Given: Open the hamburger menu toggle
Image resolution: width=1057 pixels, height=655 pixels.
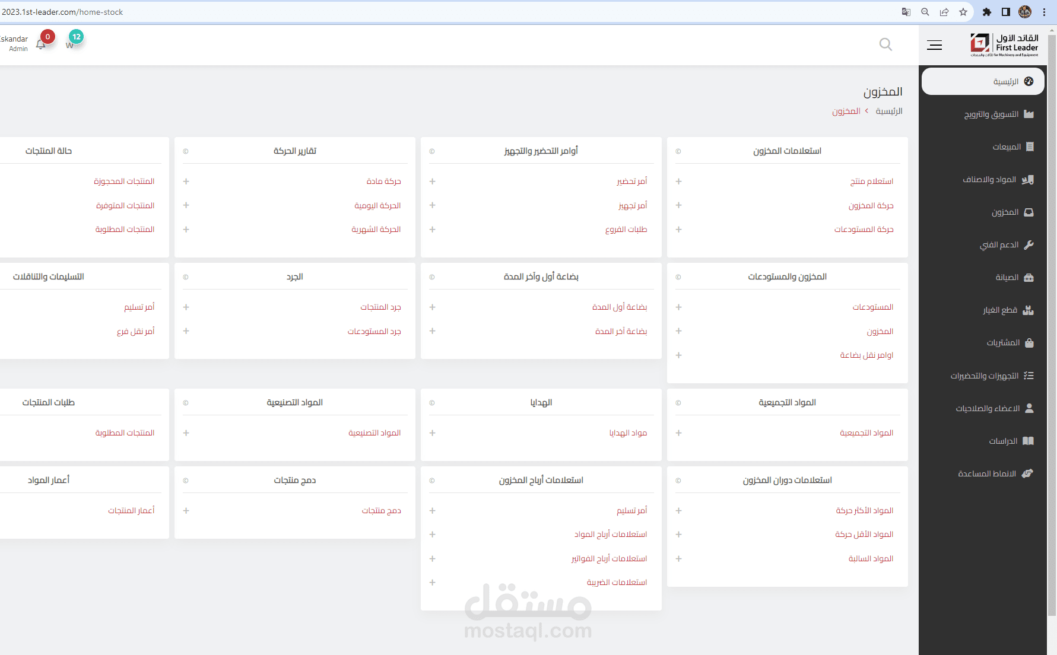Looking at the screenshot, I should (x=934, y=45).
